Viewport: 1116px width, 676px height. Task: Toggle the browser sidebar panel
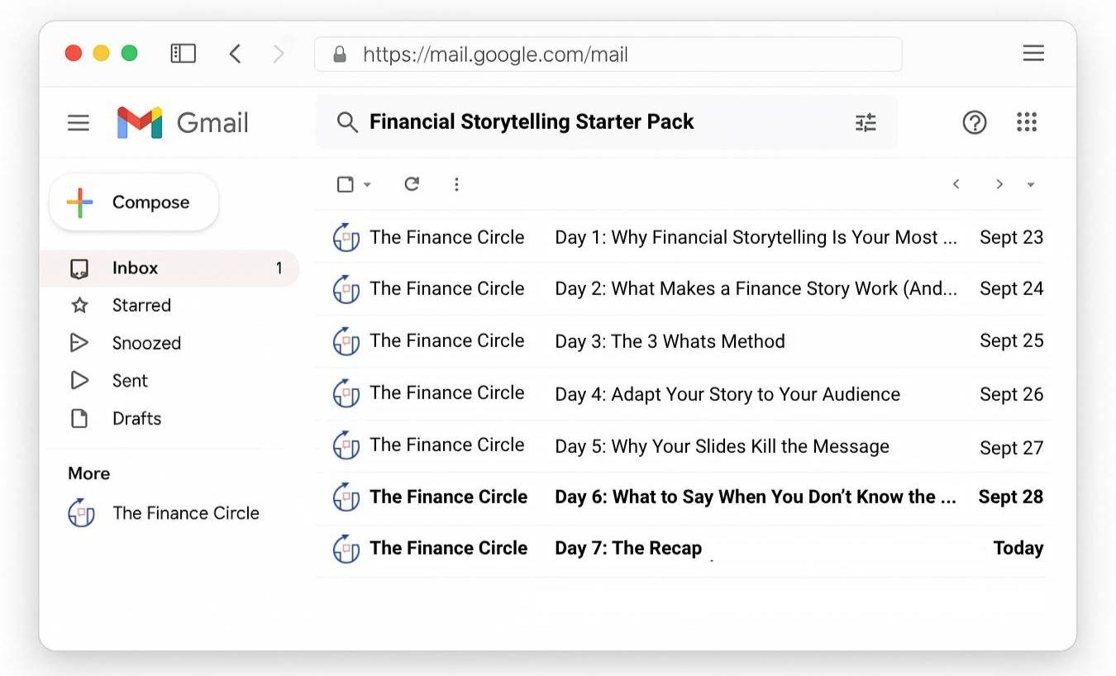[x=183, y=54]
